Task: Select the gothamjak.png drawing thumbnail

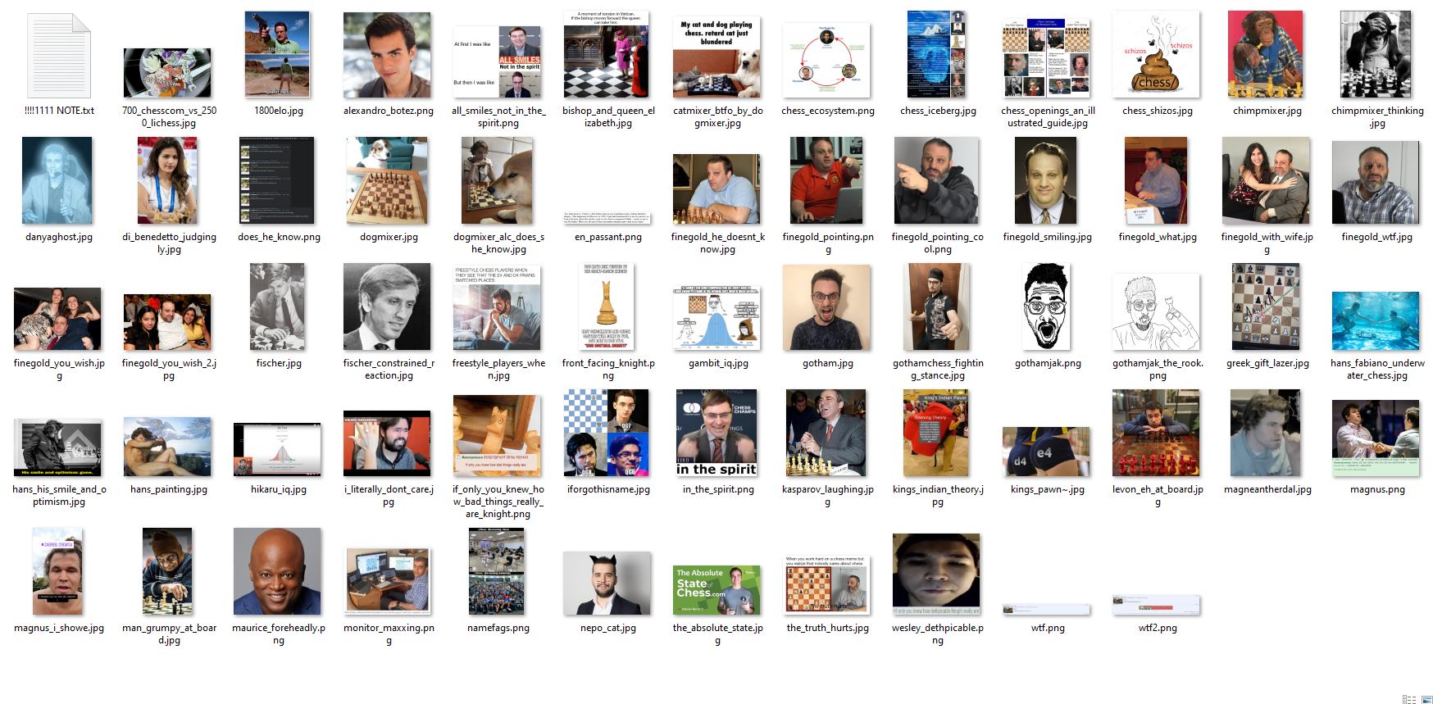Action: click(1046, 307)
